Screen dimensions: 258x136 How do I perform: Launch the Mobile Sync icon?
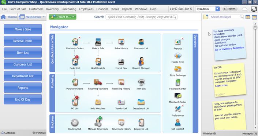click(178, 56)
